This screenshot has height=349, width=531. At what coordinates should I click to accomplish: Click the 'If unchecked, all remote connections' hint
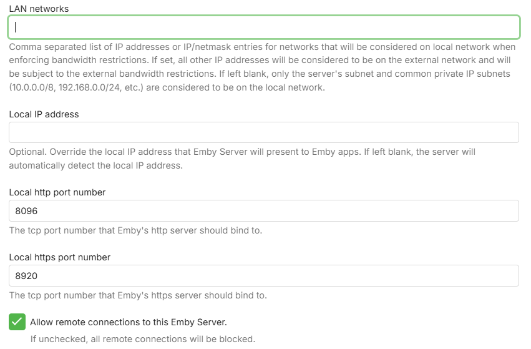[x=143, y=339]
